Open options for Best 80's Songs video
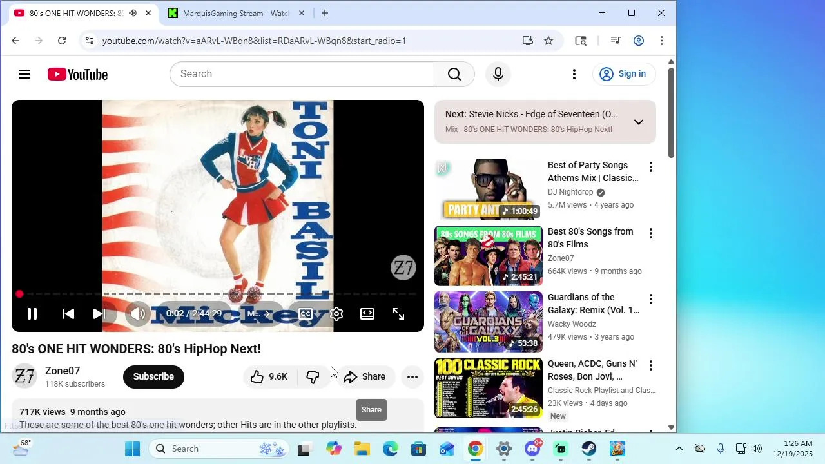 [x=651, y=233]
